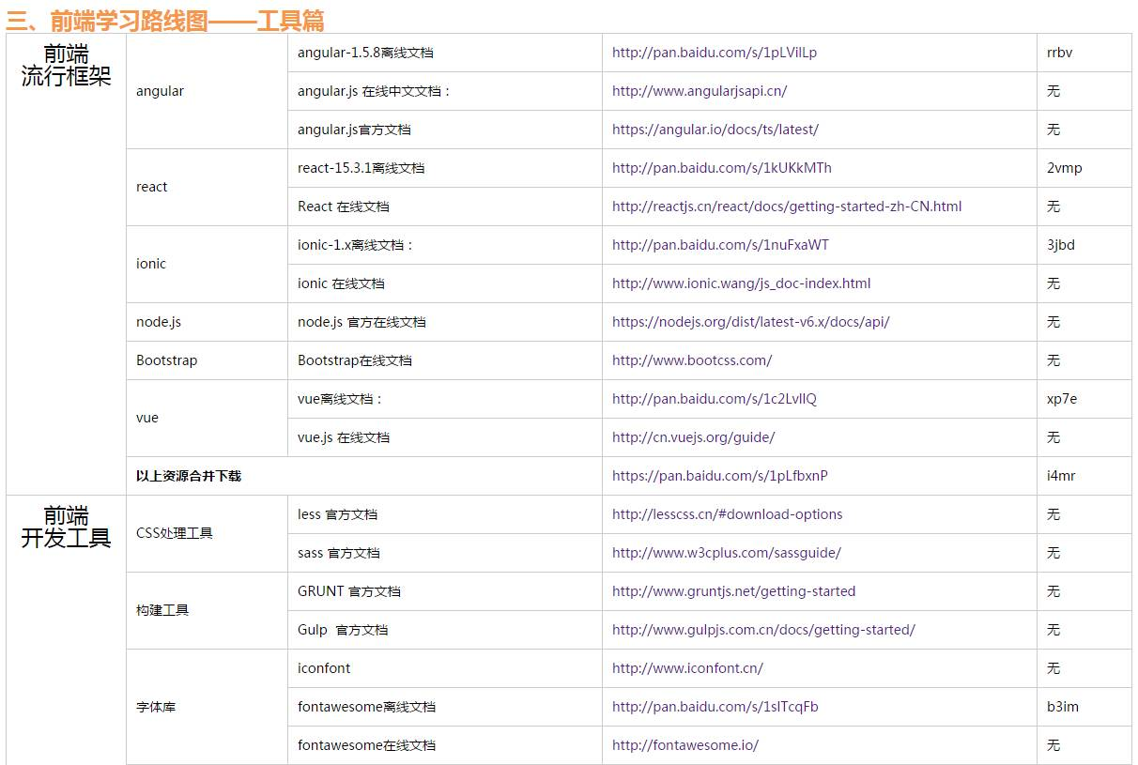Select the extraction code xp7e
1138x765 pixels.
coord(1062,399)
